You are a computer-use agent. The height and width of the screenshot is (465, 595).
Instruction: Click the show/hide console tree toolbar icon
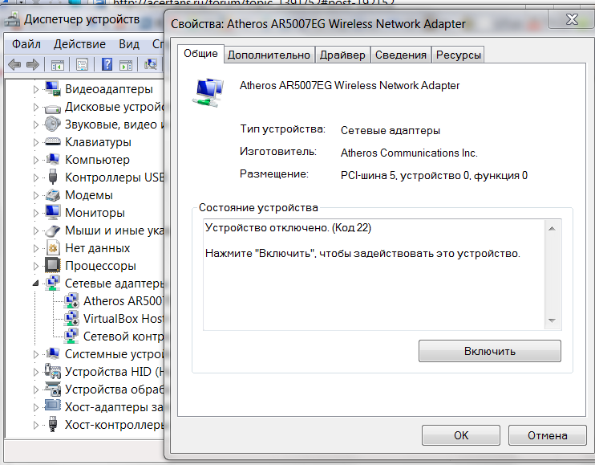[x=58, y=65]
